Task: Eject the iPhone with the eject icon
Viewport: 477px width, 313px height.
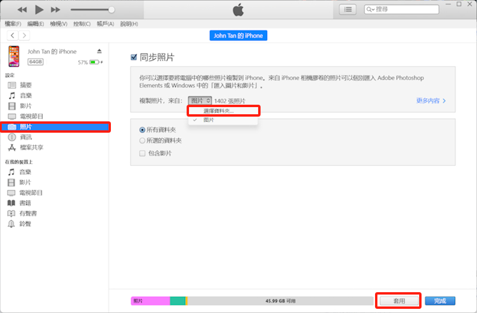Action: [99, 51]
